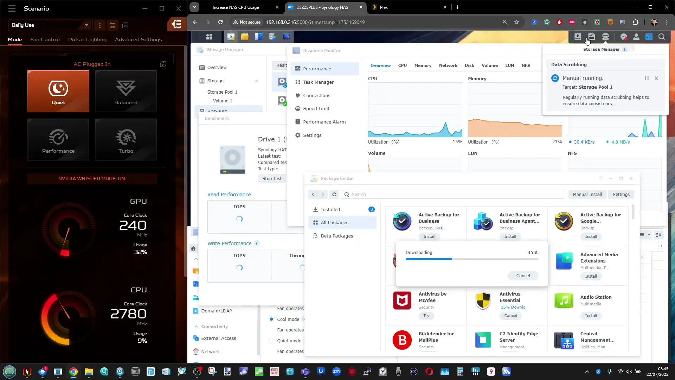Collapse Connectivity section in Control Panel
The height and width of the screenshot is (380, 675).
[x=196, y=327]
